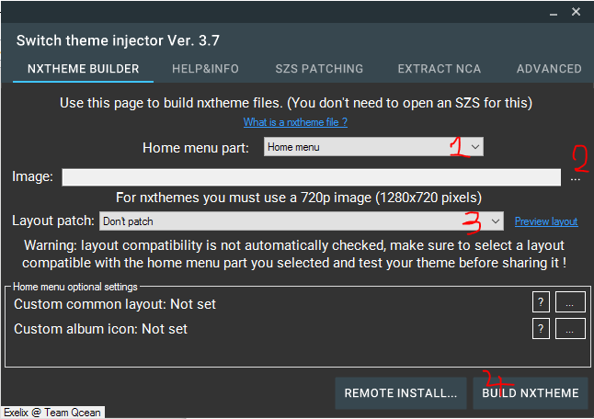
Task: Select the Don't patch combo box
Action: [x=302, y=221]
